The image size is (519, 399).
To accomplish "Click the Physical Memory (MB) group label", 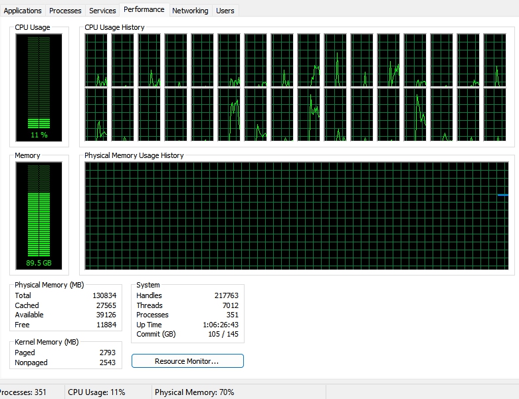I will (x=49, y=285).
